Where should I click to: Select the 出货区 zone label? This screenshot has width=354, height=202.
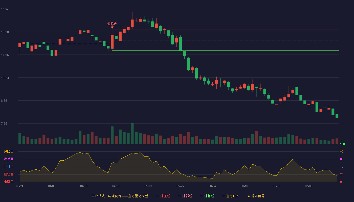(9, 159)
